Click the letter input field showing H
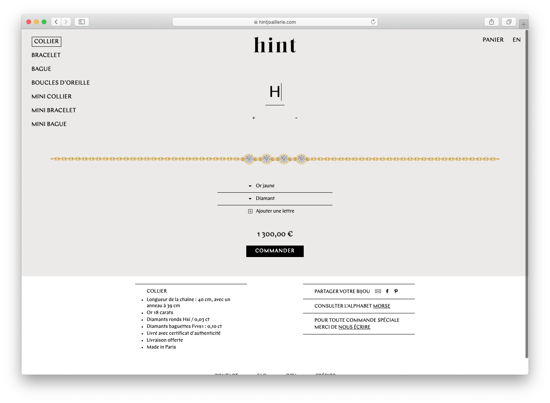The image size is (550, 403). coord(275,92)
